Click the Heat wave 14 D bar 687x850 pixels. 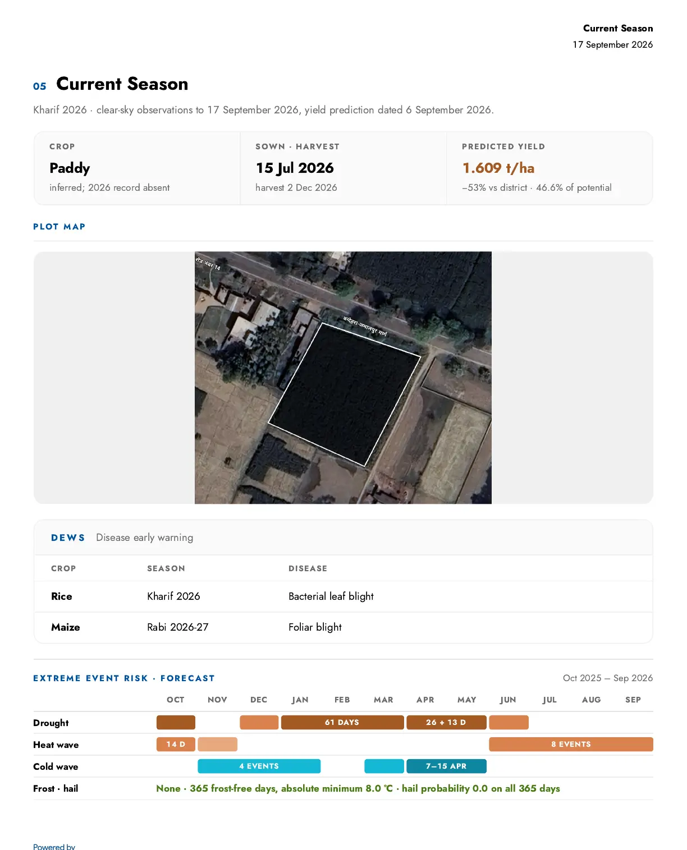pyautogui.click(x=176, y=744)
